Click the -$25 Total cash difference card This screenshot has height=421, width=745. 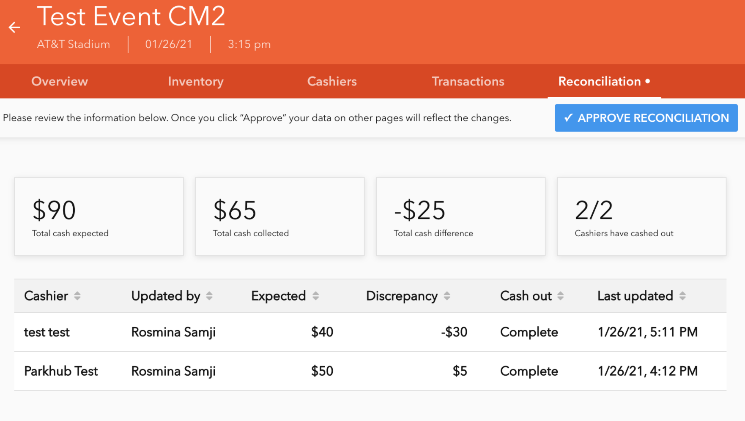461,216
